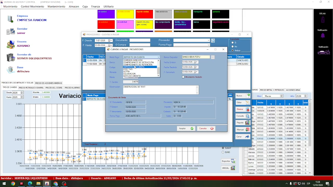Click the purple bell Notificación icon

pos(323,36)
